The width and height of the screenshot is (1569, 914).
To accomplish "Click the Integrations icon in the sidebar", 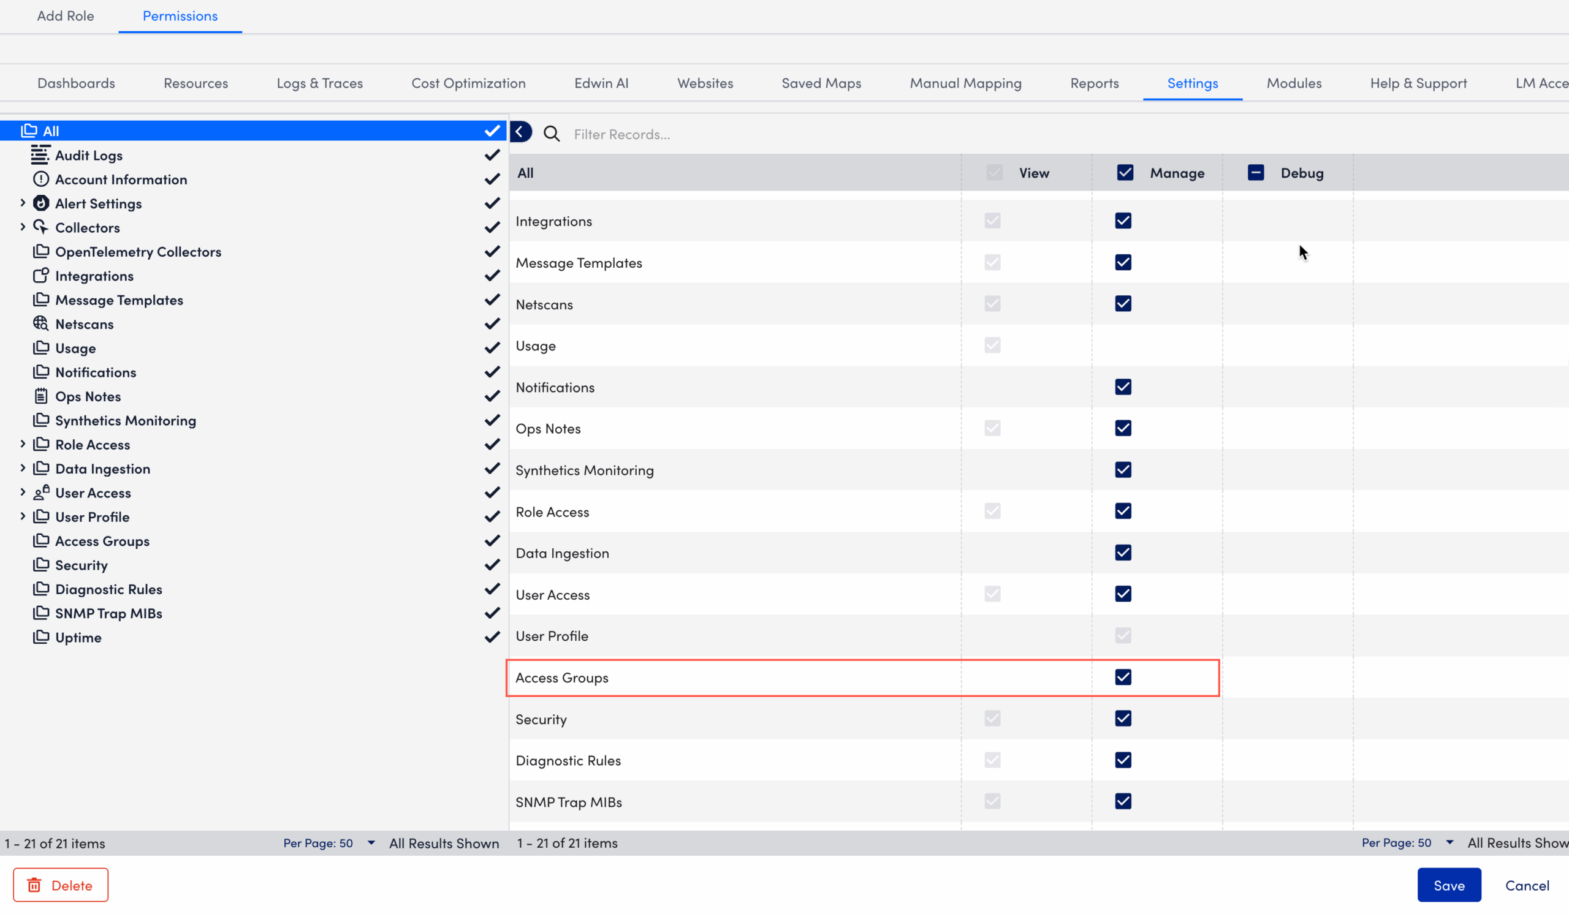I will pyautogui.click(x=40, y=276).
